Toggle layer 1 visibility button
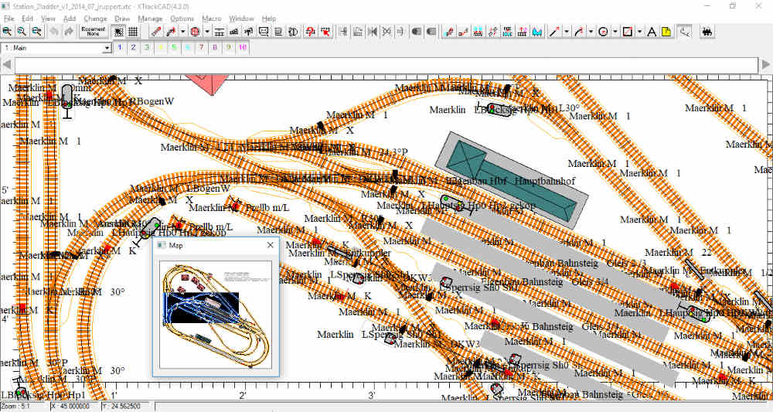The image size is (773, 412). (120, 48)
